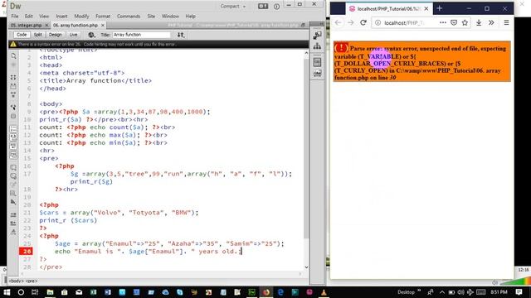
Task: Edit the Title field containing Array function
Action: coord(141,35)
